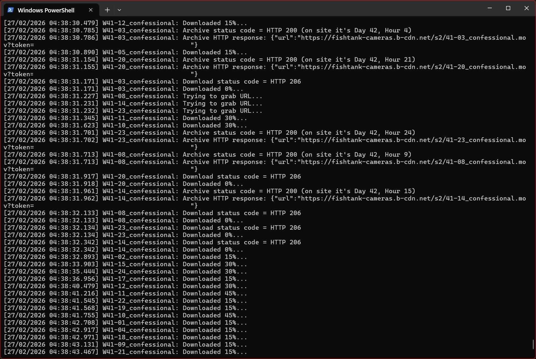Click 'Hour 15)' in the W41-14 archive status line

coord(400,191)
